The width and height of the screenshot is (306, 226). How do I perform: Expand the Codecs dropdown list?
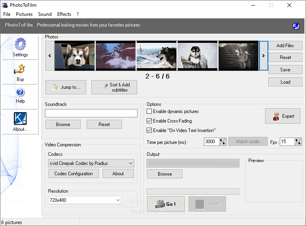click(x=131, y=163)
